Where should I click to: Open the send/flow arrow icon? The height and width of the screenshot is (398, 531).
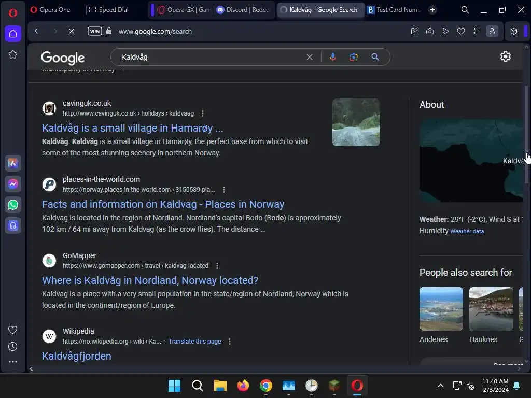[x=445, y=31]
